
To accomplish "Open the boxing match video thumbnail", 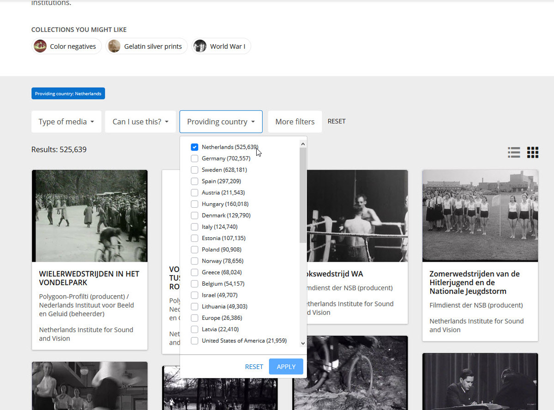I will tap(357, 216).
